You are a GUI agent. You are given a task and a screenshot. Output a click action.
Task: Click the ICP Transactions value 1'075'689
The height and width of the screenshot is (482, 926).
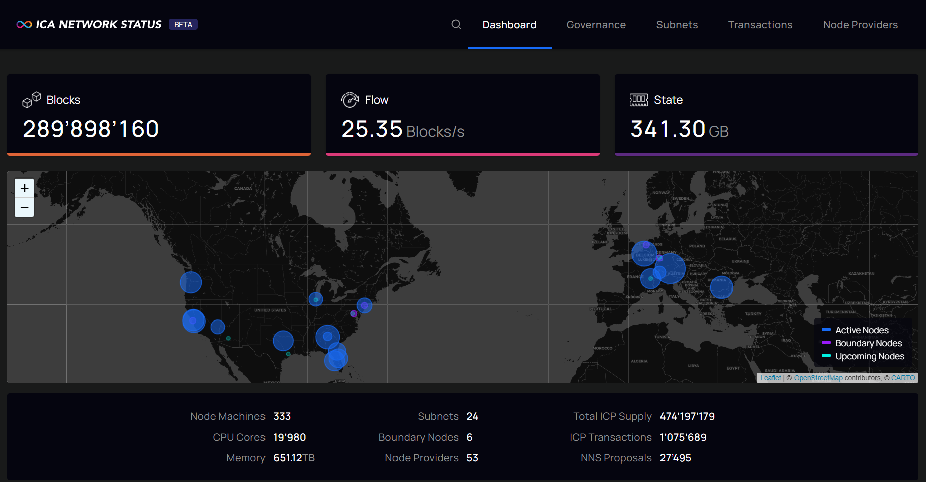tap(683, 437)
